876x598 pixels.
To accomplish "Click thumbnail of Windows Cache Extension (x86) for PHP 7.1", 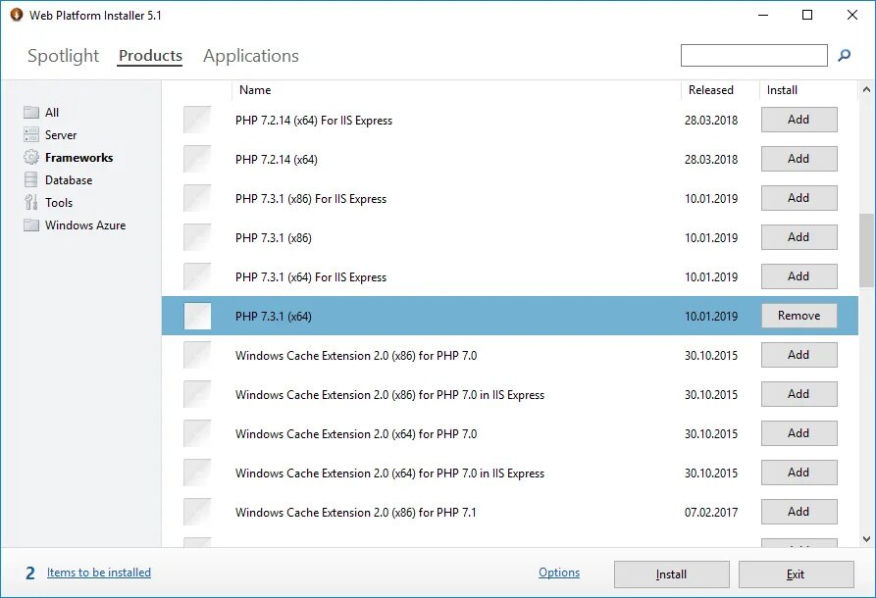I will pos(197,512).
